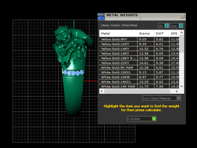197x148 pixels.
Task: Toggle Use Object Materials option
Action: tap(162, 98)
